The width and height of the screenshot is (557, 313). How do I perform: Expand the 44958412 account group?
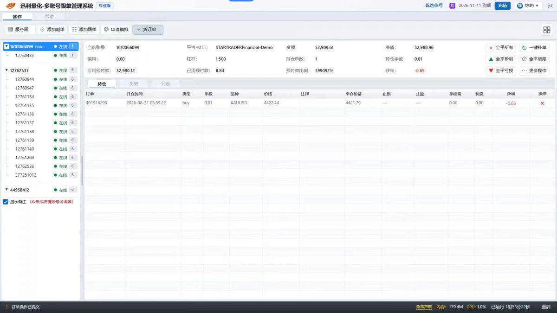tap(6, 190)
